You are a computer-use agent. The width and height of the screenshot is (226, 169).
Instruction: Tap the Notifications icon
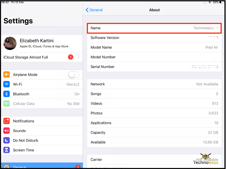tap(6, 121)
